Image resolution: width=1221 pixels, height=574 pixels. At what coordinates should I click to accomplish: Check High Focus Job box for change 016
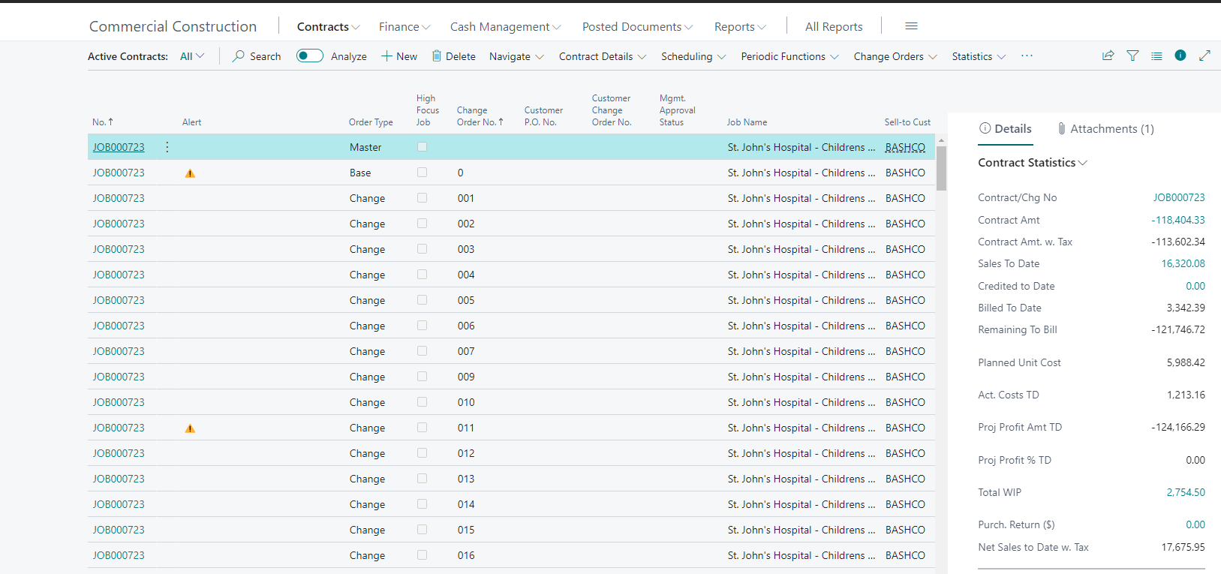point(422,555)
